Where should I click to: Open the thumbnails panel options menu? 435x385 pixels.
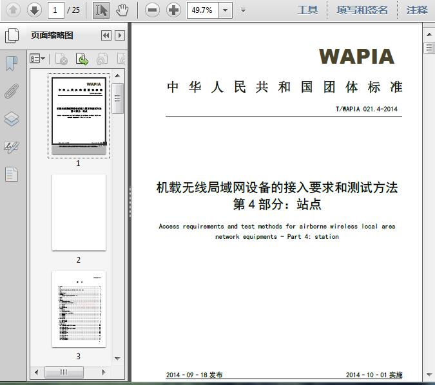pyautogui.click(x=37, y=59)
